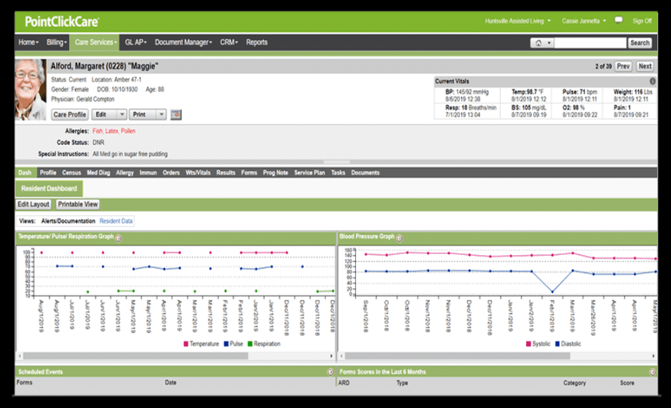The height and width of the screenshot is (408, 671).
Task: Click Margaret Alford's profile photo
Action: coord(31,89)
